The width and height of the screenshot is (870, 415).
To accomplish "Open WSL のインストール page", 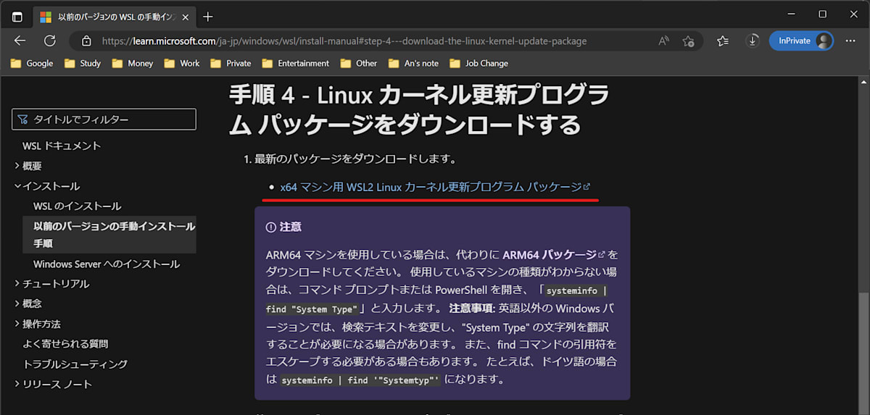I will point(77,206).
